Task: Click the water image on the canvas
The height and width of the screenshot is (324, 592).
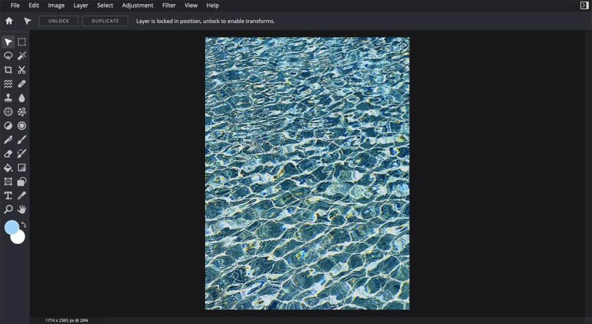Action: [307, 173]
